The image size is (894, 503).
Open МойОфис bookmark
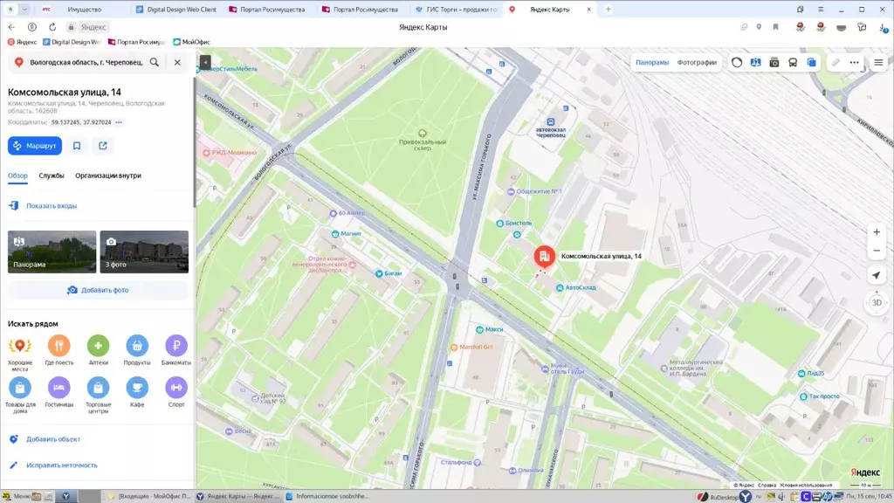tap(192, 42)
